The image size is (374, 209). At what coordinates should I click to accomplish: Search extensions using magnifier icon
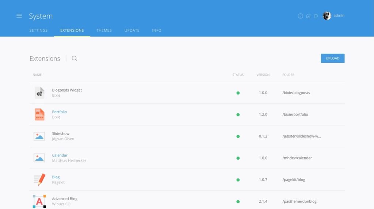[75, 58]
